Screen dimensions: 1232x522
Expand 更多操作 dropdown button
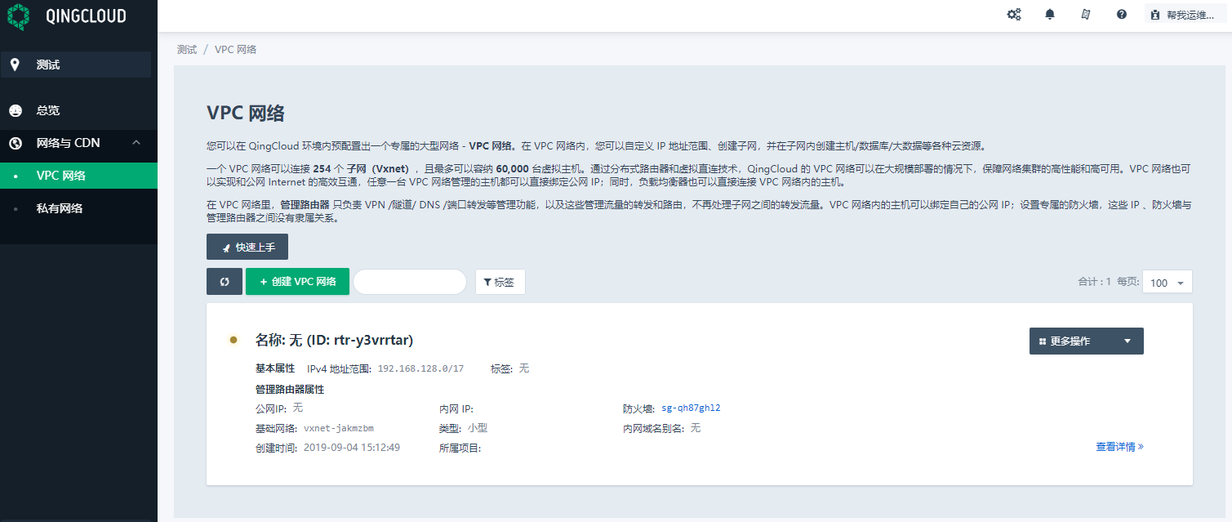click(x=1086, y=341)
